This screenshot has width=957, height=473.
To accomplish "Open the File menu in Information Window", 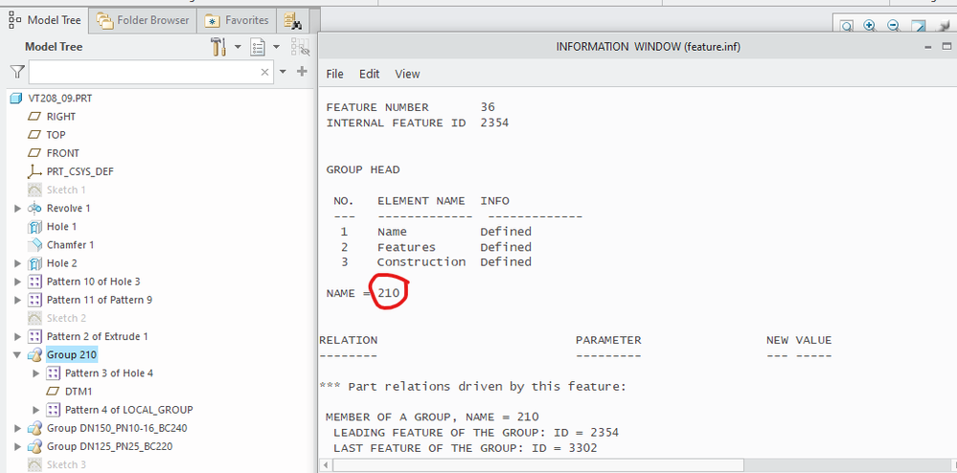I will 334,74.
